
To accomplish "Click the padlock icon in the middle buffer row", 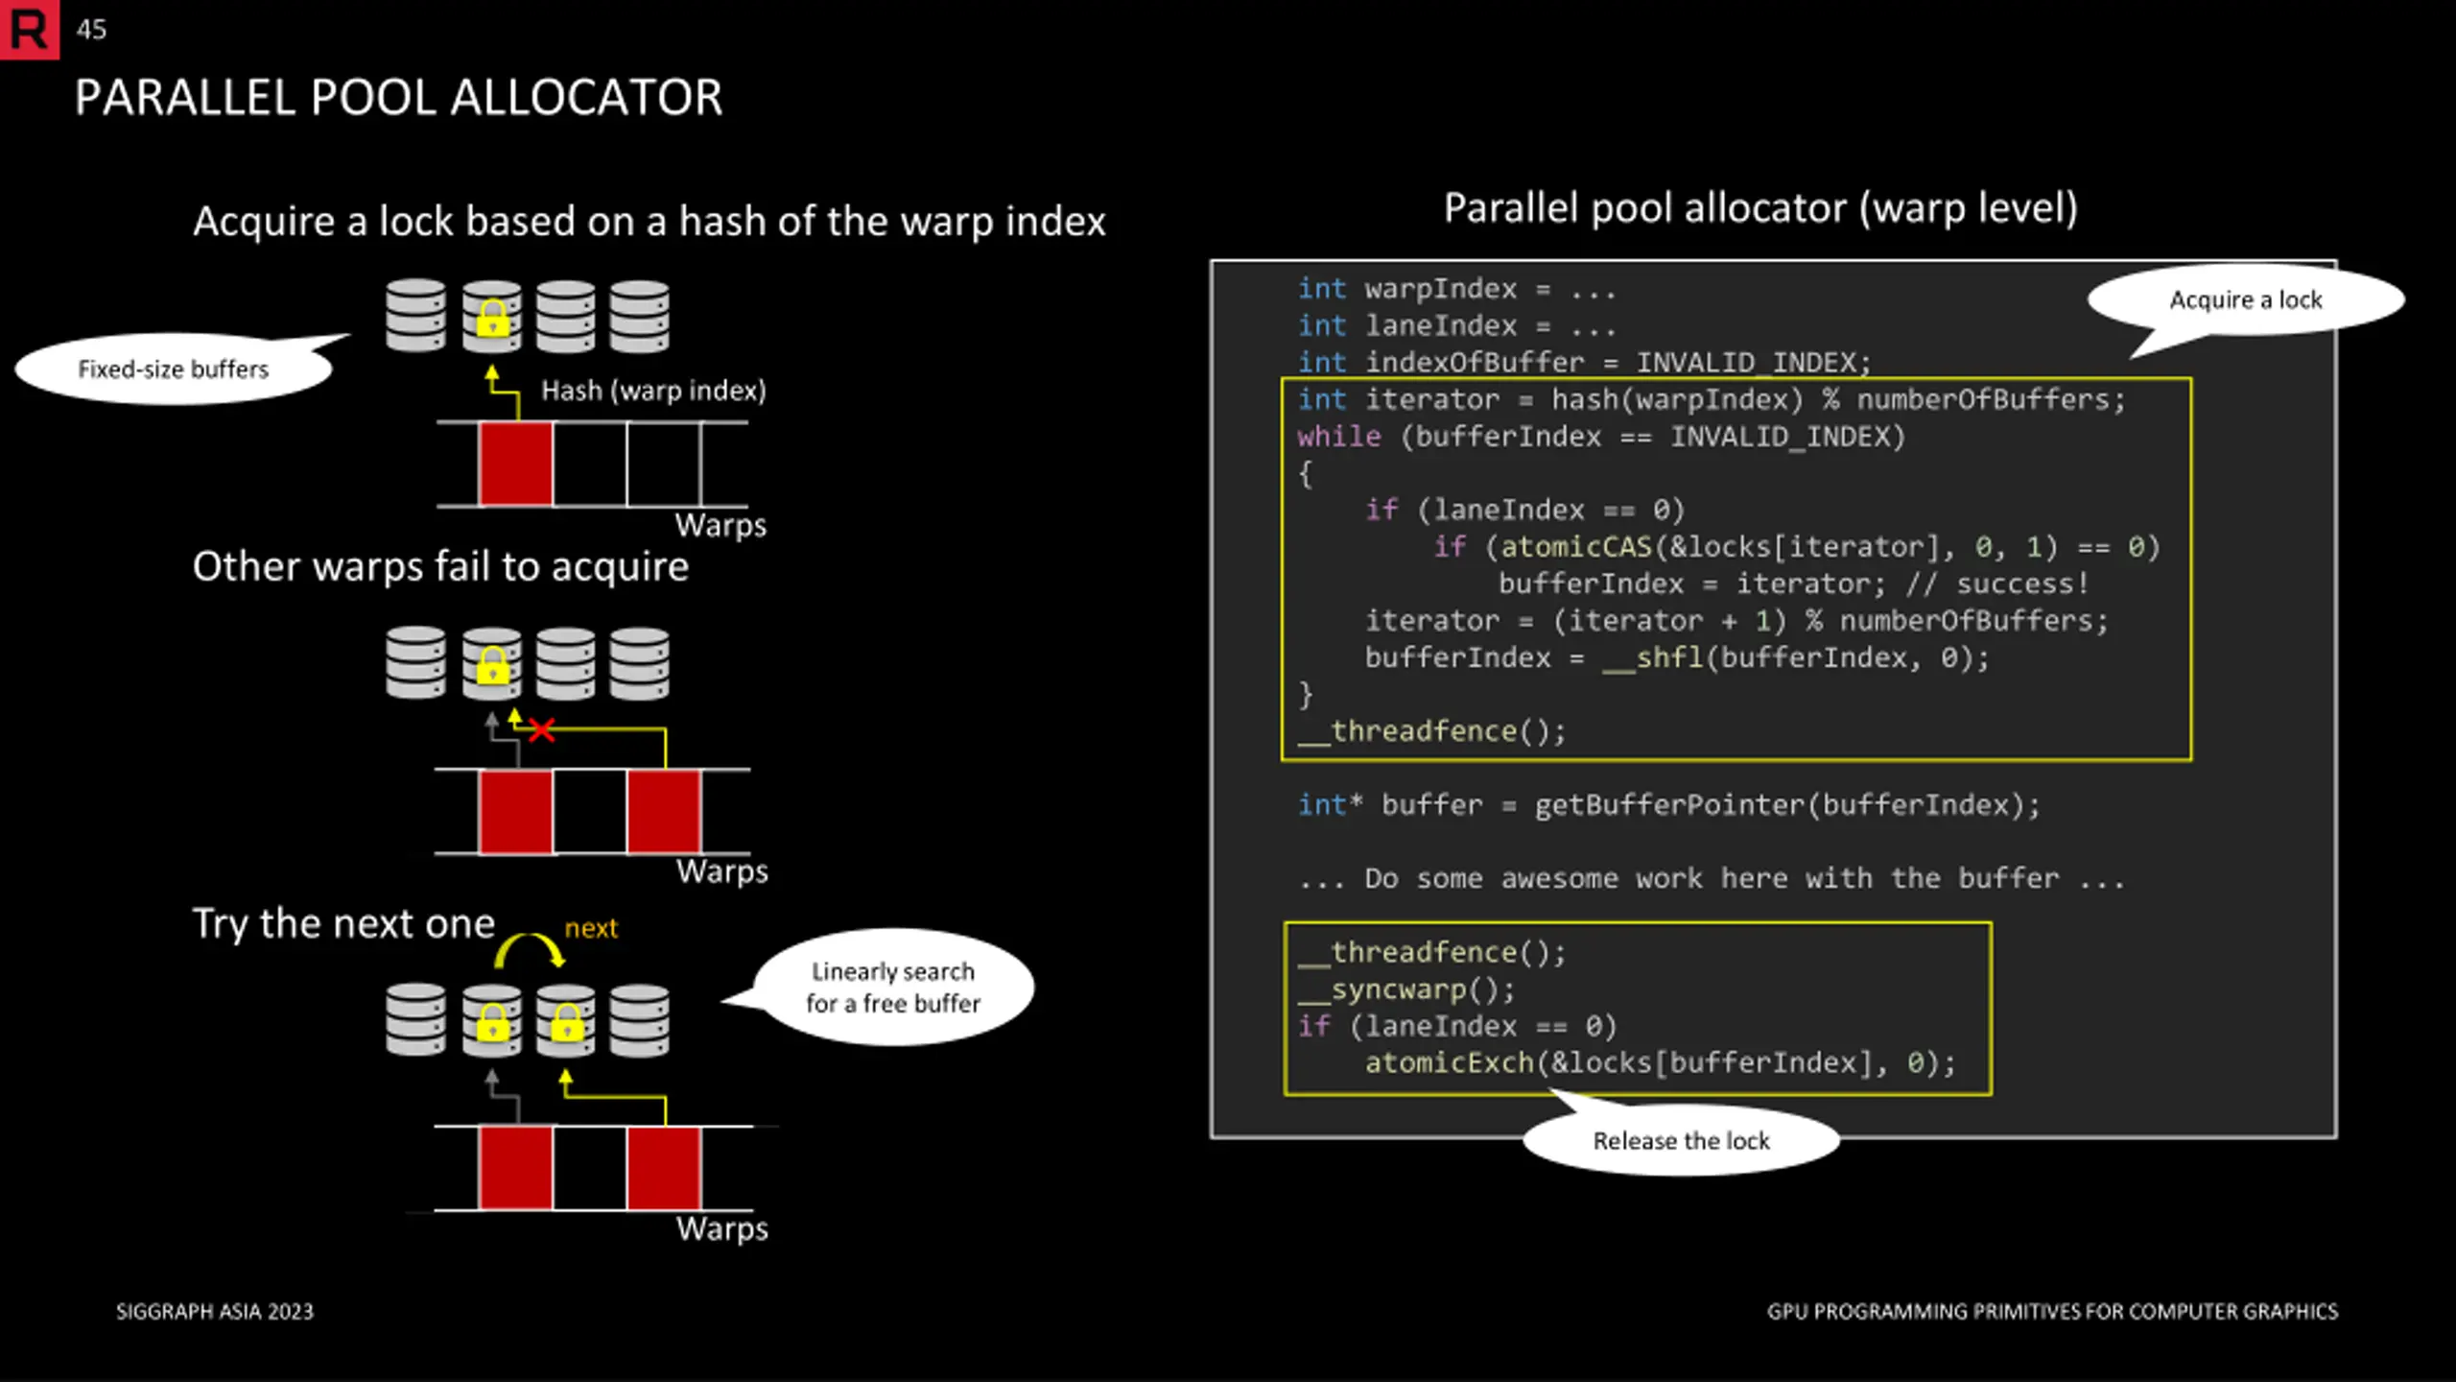I will pos(493,666).
